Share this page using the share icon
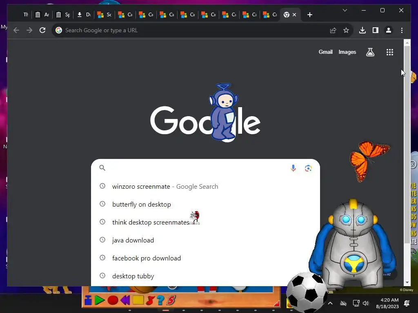This screenshot has height=313, width=418. coord(333,30)
